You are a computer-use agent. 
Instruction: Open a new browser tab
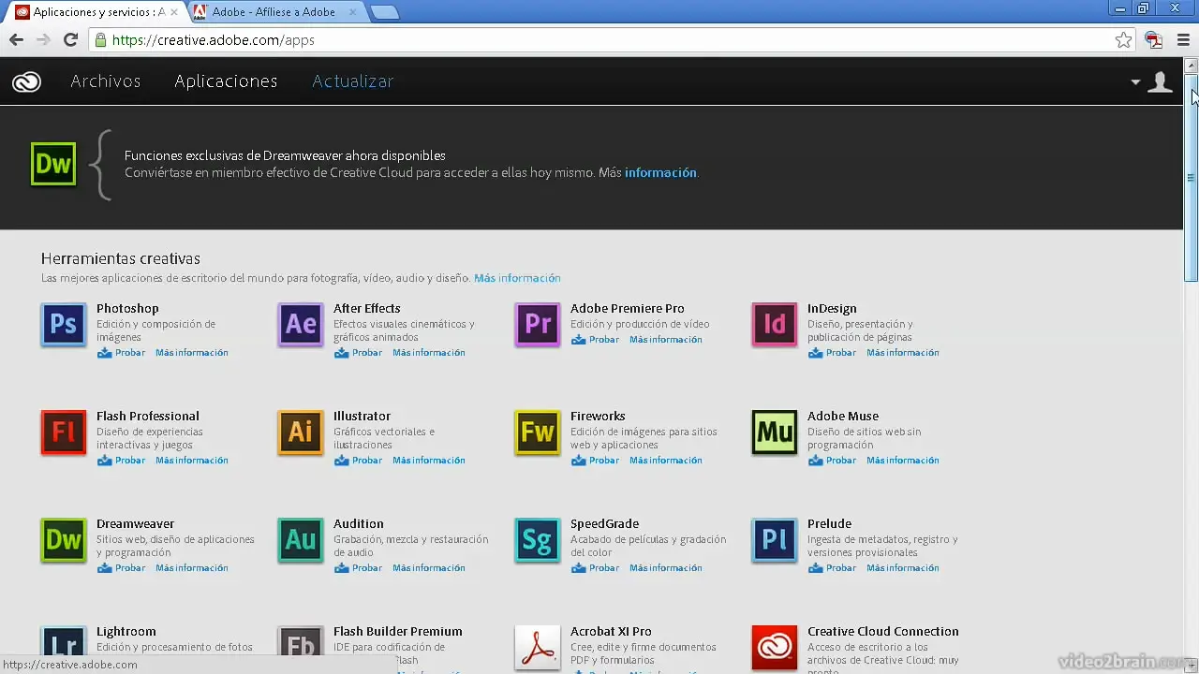[385, 12]
